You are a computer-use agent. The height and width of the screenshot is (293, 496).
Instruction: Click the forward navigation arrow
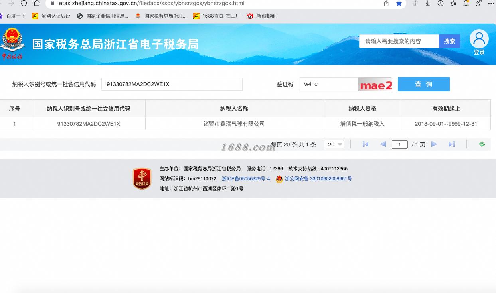[11, 4]
